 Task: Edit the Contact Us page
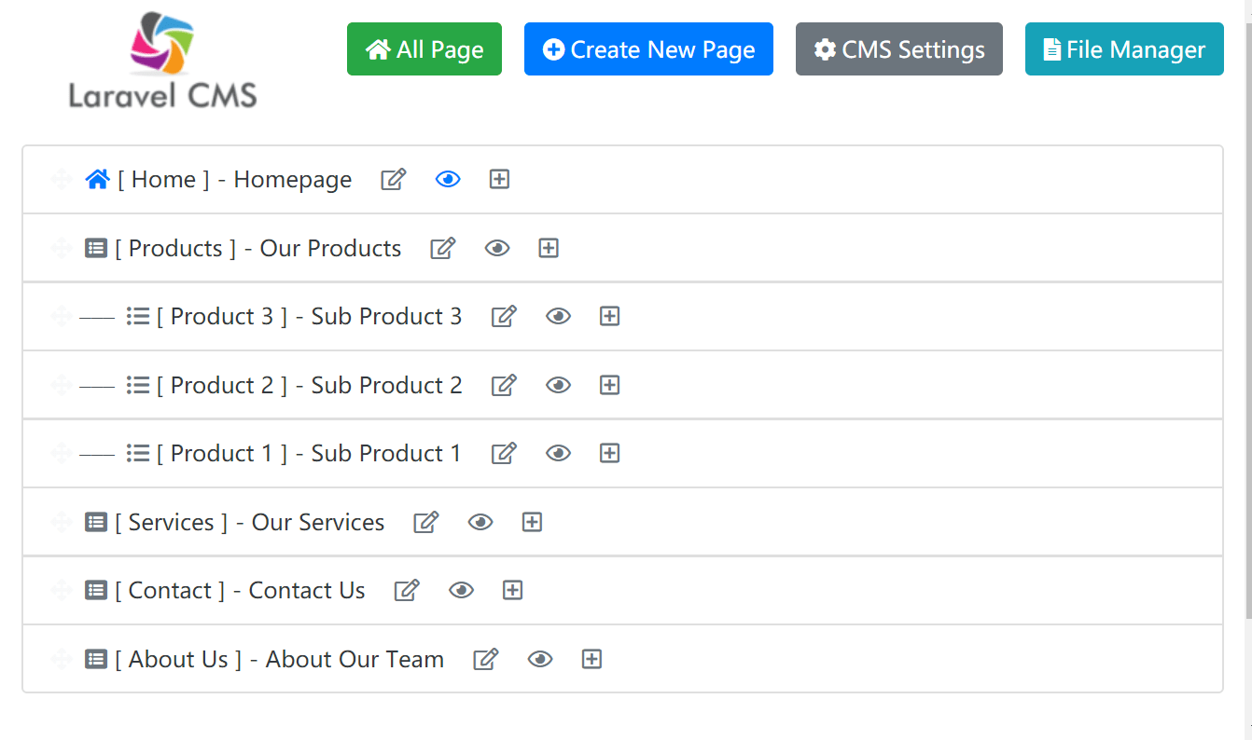pyautogui.click(x=407, y=591)
